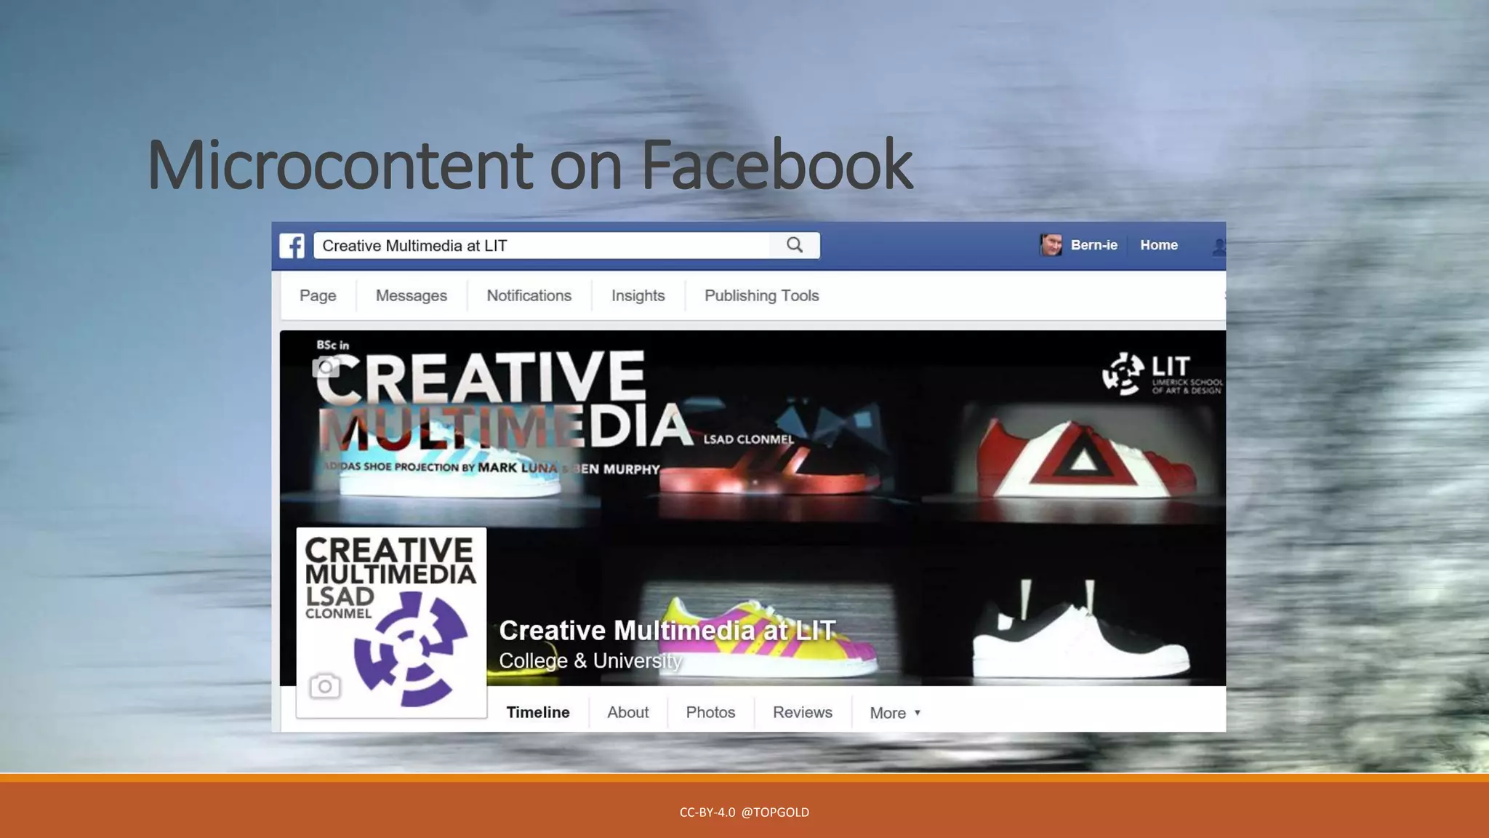Click the friend requests icon
This screenshot has height=838, width=1489.
click(x=1219, y=247)
